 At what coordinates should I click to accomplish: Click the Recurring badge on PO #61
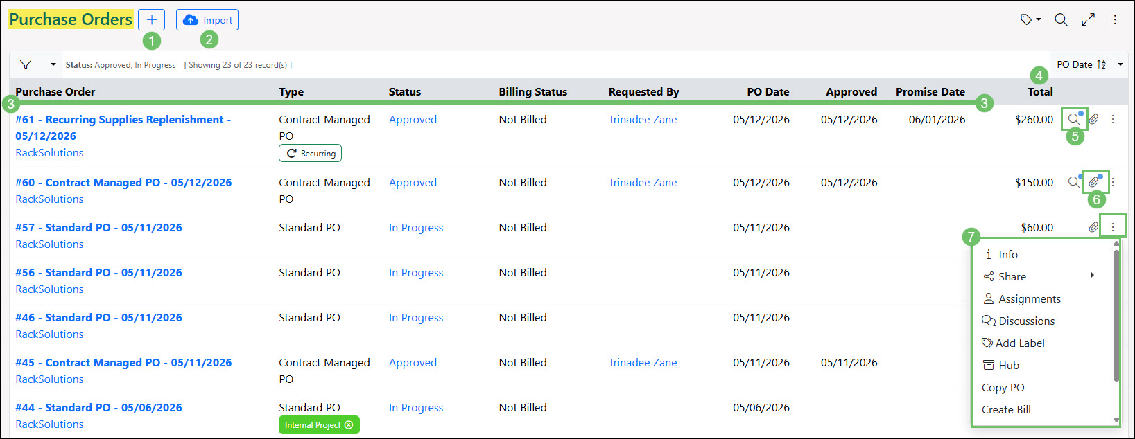(x=310, y=153)
